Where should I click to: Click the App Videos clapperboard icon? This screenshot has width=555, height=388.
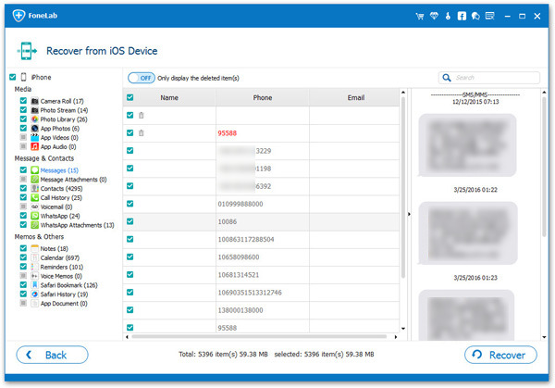[35, 137]
